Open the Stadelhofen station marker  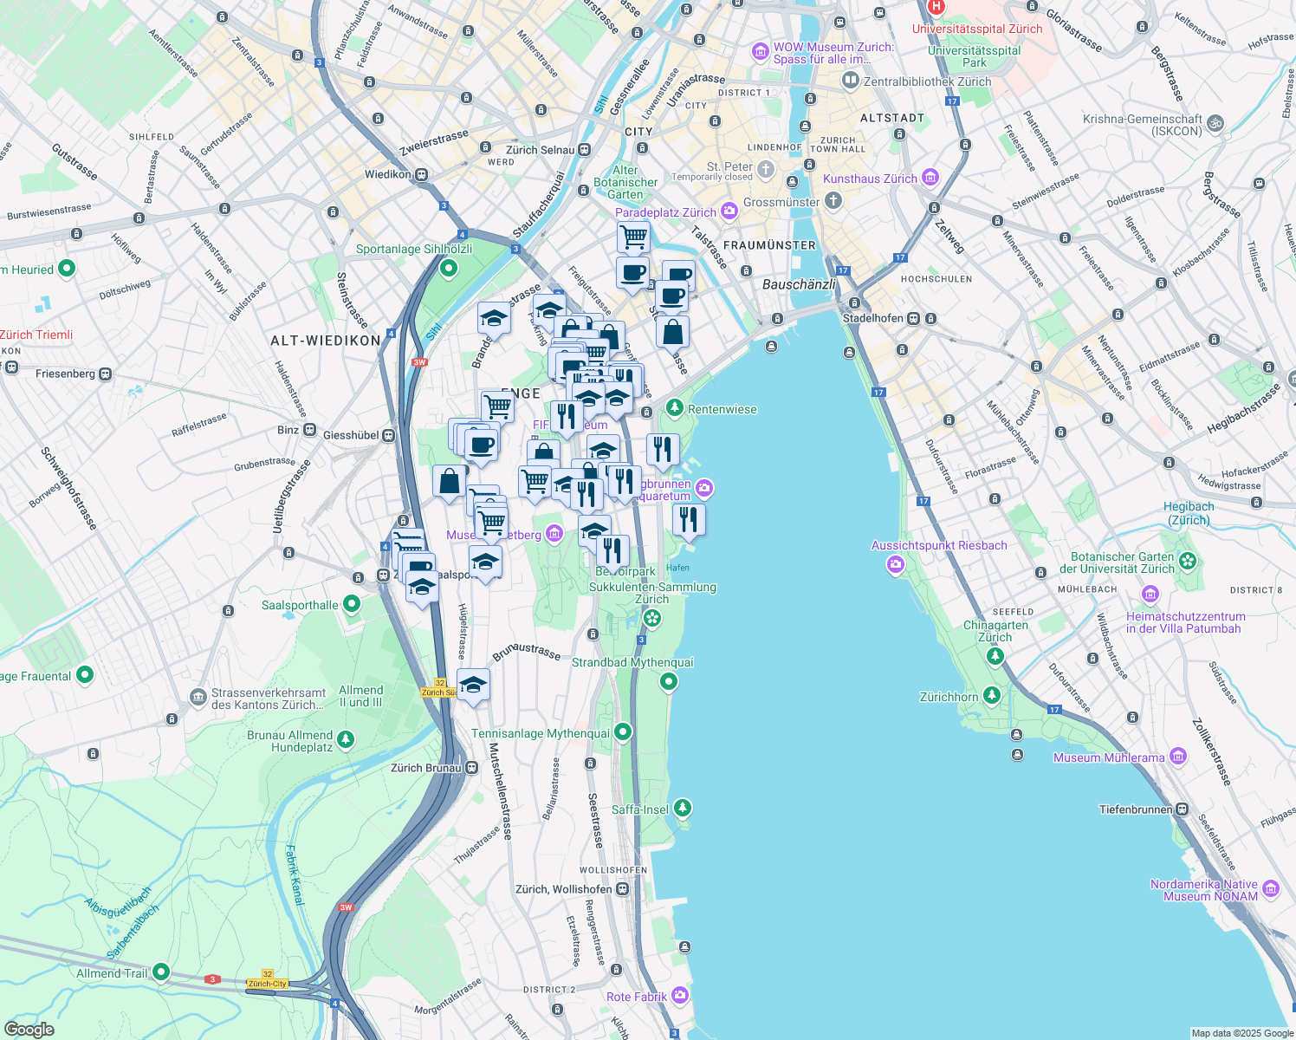coord(913,318)
